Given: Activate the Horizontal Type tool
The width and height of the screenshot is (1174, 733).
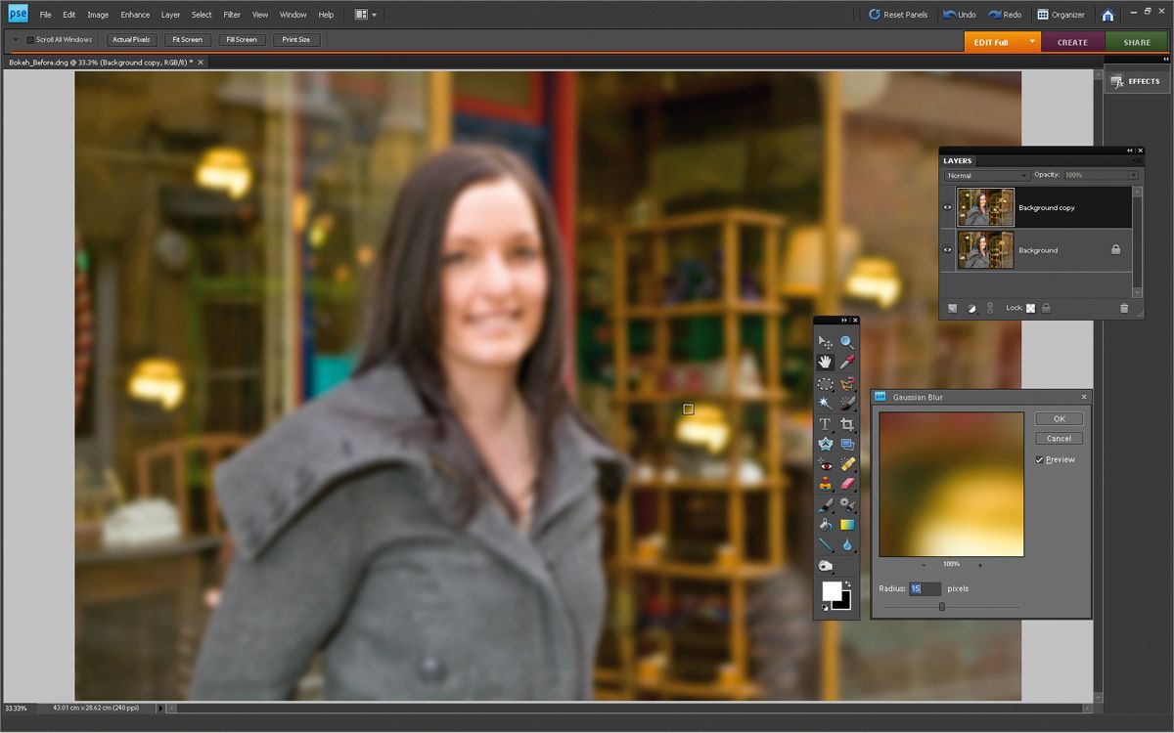Looking at the screenshot, I should 825,422.
